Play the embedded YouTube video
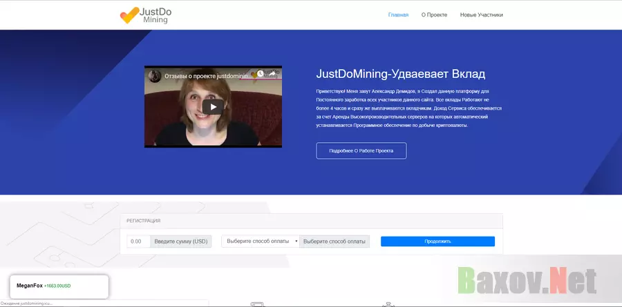Viewport: 622px width, 307px height. (x=213, y=106)
